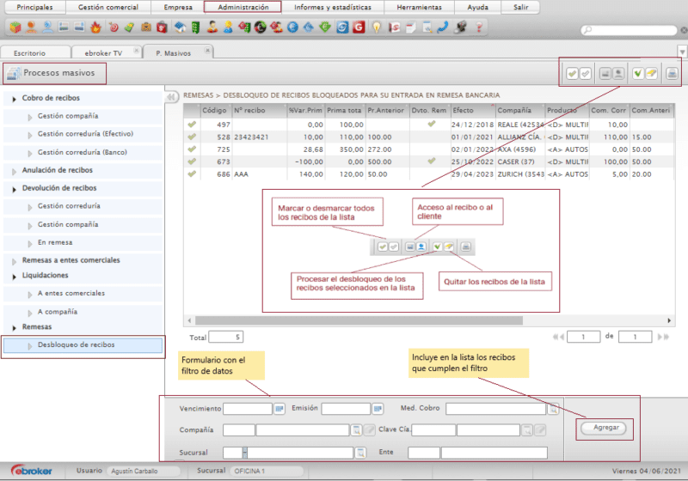The width and height of the screenshot is (688, 481).
Task: Click the house icon in main toolbar
Action: coord(180,27)
